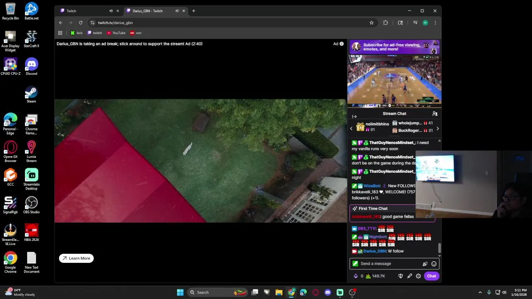Launch StarCraft II from the desktop
Screen dimensions: 532x299
[31, 39]
